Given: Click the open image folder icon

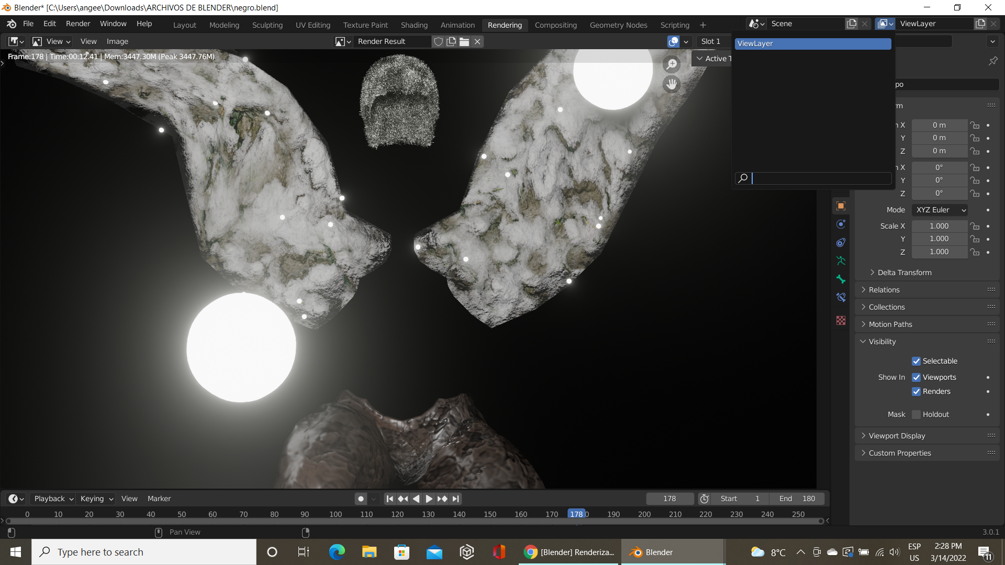Looking at the screenshot, I should 464,41.
